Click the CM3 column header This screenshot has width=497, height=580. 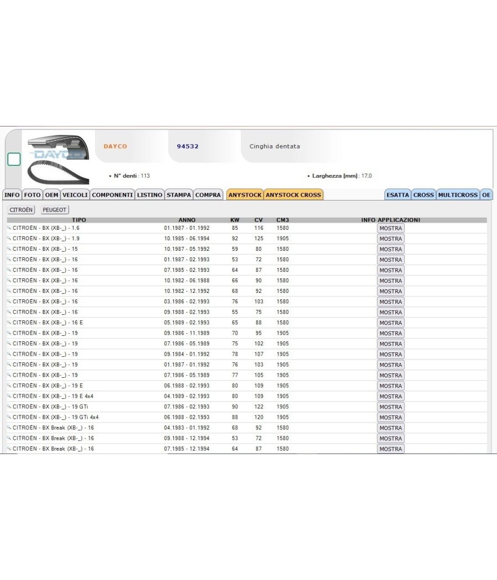(x=283, y=220)
